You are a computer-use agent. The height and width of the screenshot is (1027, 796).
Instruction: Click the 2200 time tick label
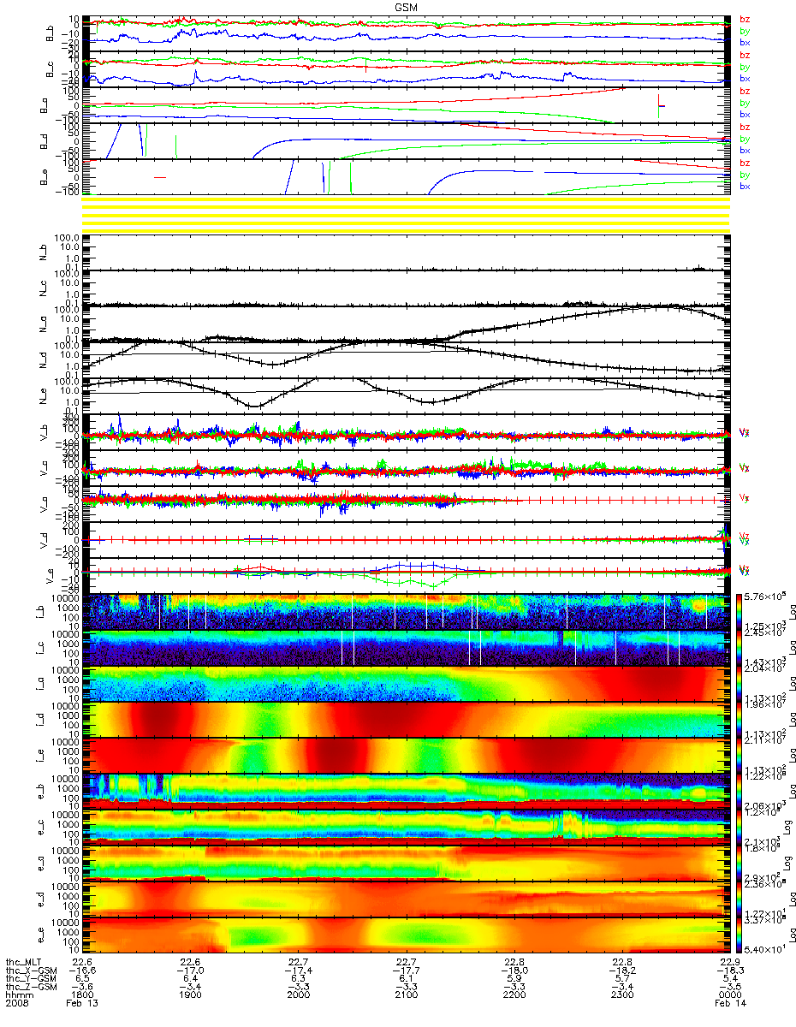coord(514,996)
